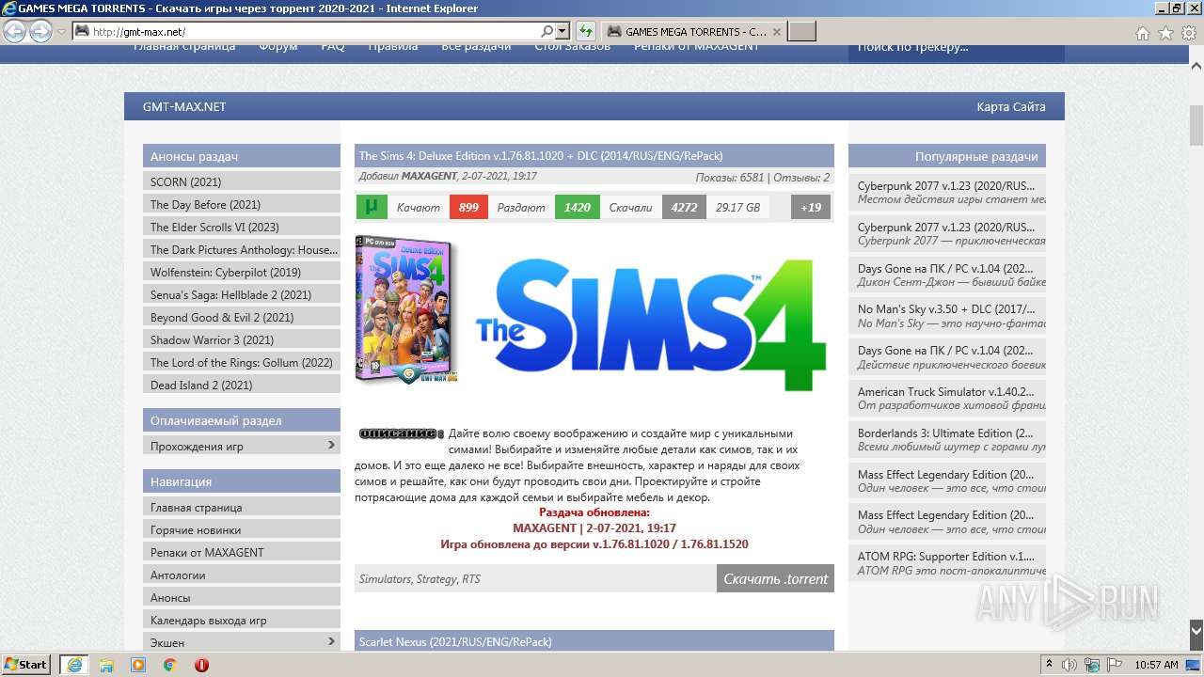Open the file explorer taskbar icon
This screenshot has width=1204, height=677.
coord(106,665)
